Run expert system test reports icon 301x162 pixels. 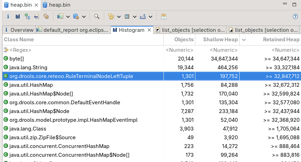click(60, 16)
